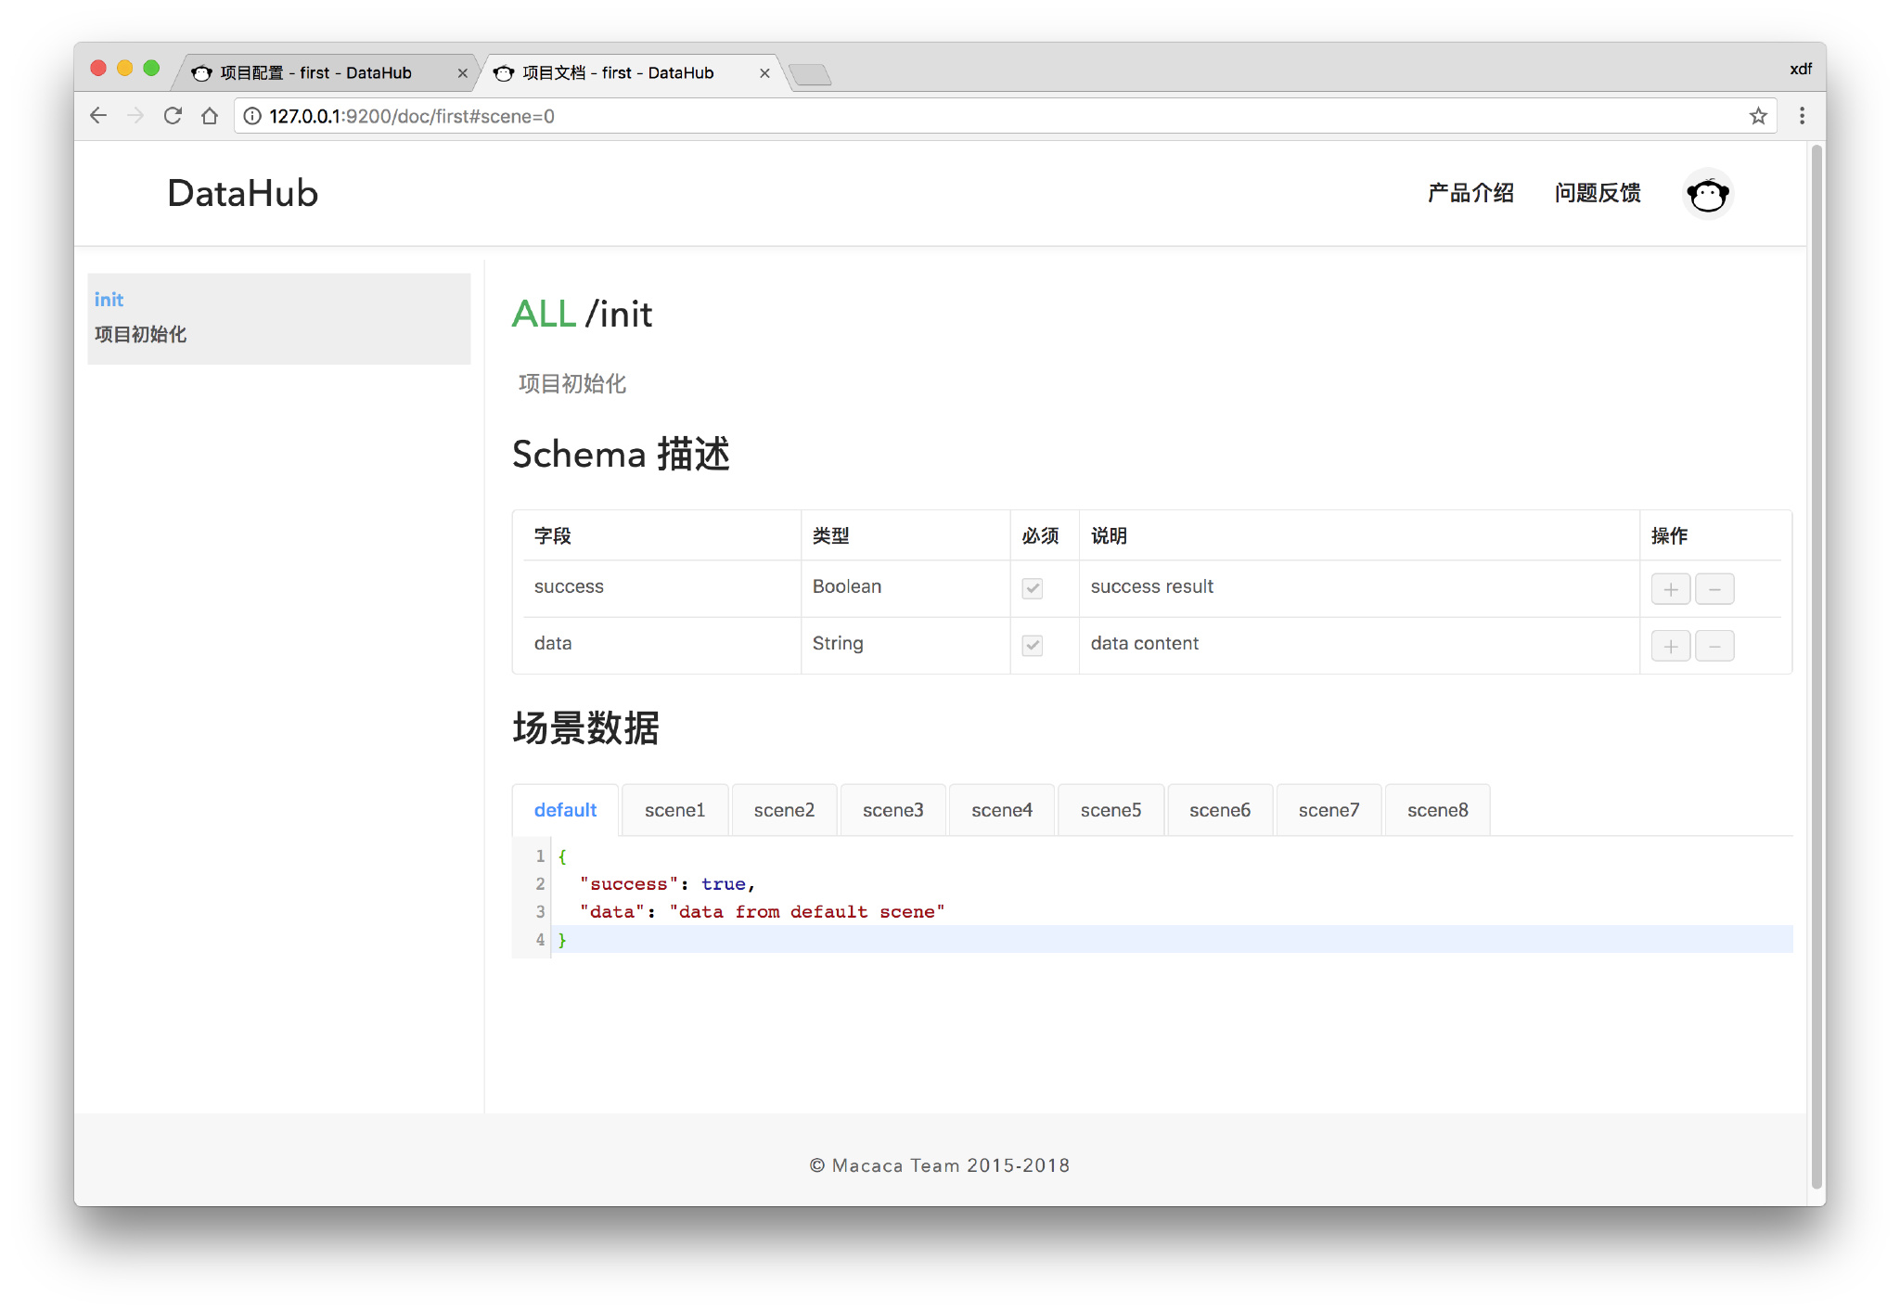Click plus button in success row
Image resolution: width=1900 pixels, height=1312 pixels.
tap(1670, 589)
